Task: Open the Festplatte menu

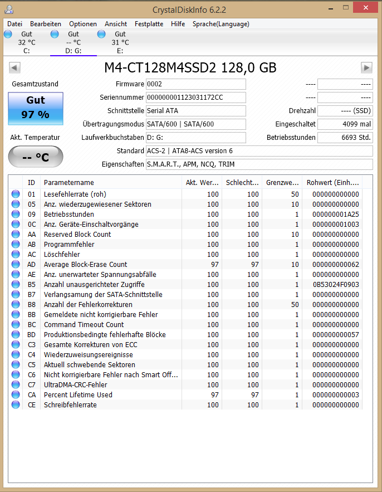Action: pos(149,24)
